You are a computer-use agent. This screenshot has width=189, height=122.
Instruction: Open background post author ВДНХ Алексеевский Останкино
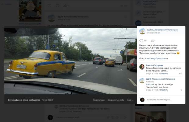(73, 17)
